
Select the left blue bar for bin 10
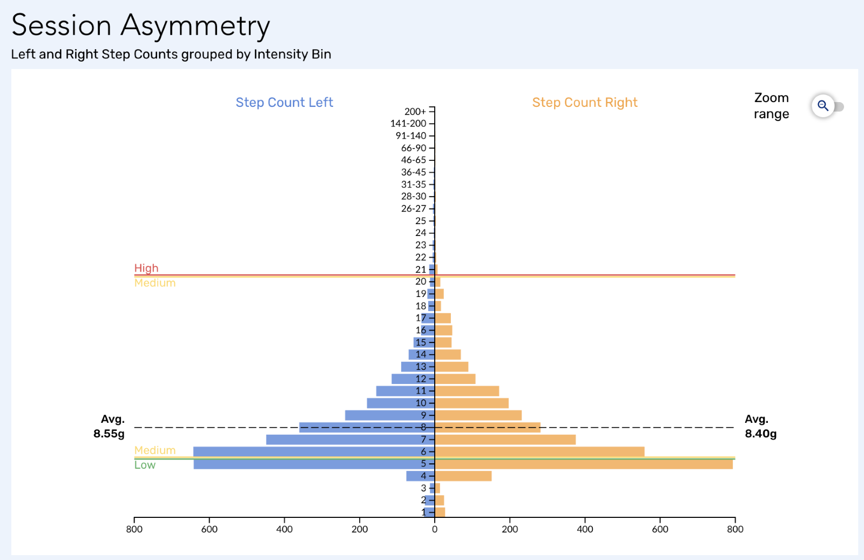401,403
